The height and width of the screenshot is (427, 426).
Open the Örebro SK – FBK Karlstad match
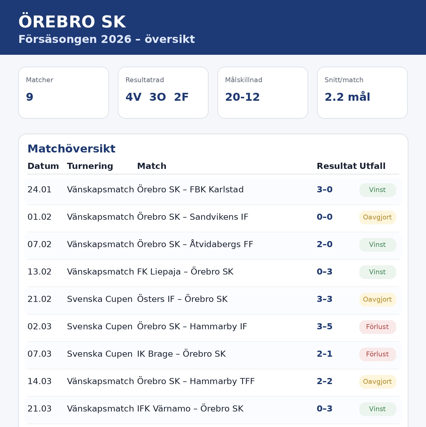coord(190,190)
